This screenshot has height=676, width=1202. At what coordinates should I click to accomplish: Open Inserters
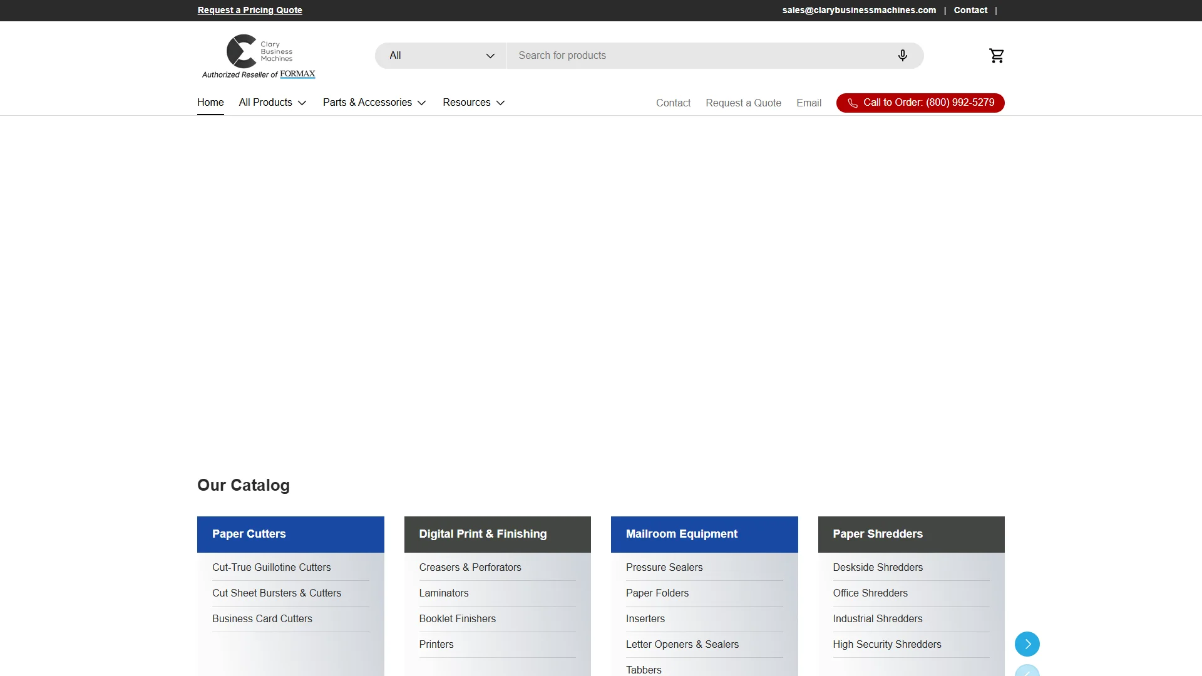point(645,618)
